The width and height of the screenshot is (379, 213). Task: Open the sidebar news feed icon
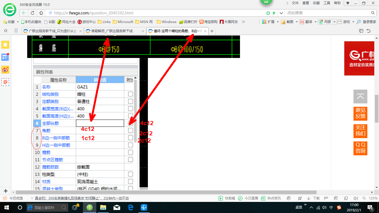click(5, 57)
